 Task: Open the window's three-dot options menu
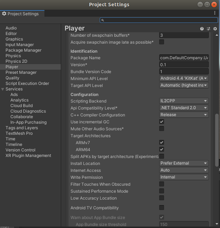coord(215,13)
